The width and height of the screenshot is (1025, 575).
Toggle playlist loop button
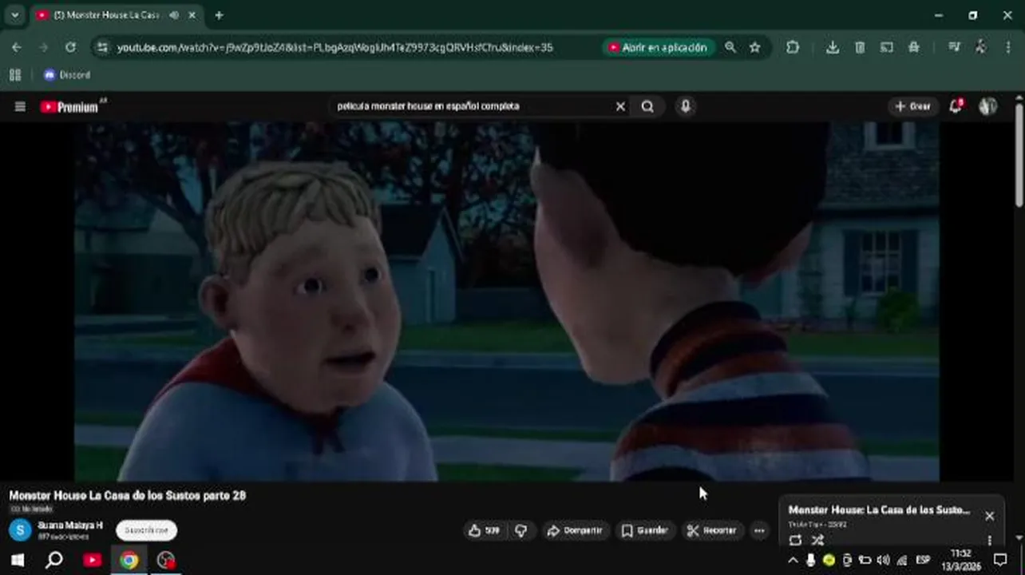(795, 541)
